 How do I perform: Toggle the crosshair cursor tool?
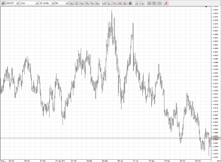click(142, 3)
